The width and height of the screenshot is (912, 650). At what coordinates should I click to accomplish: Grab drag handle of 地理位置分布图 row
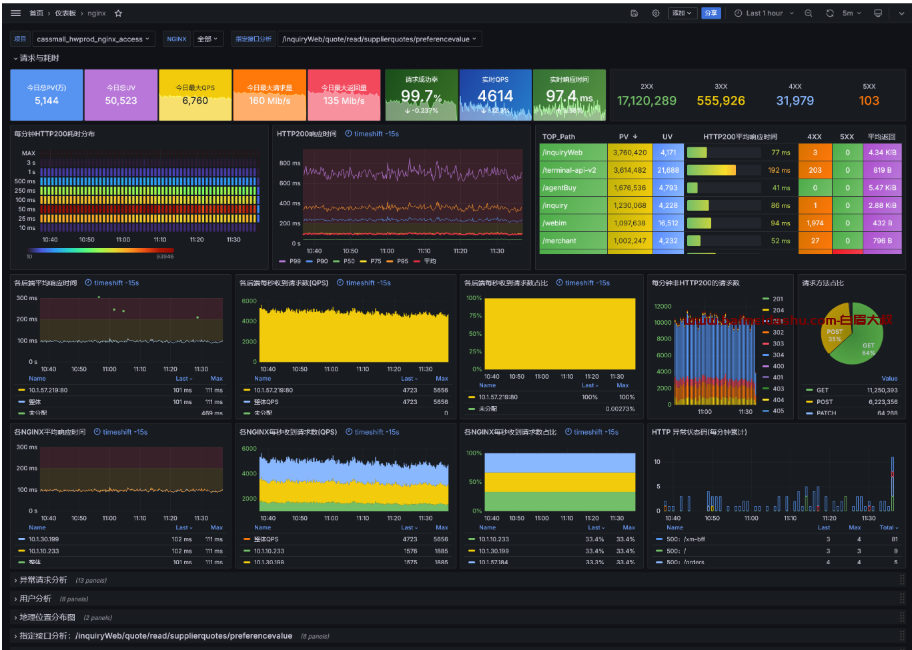pyautogui.click(x=901, y=617)
